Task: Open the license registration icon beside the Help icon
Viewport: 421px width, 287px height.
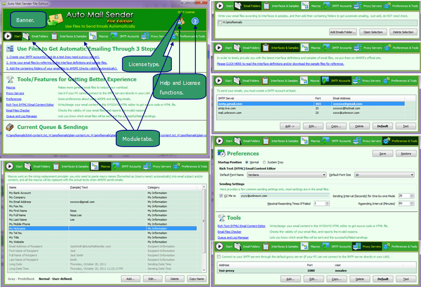Action: click(180, 22)
